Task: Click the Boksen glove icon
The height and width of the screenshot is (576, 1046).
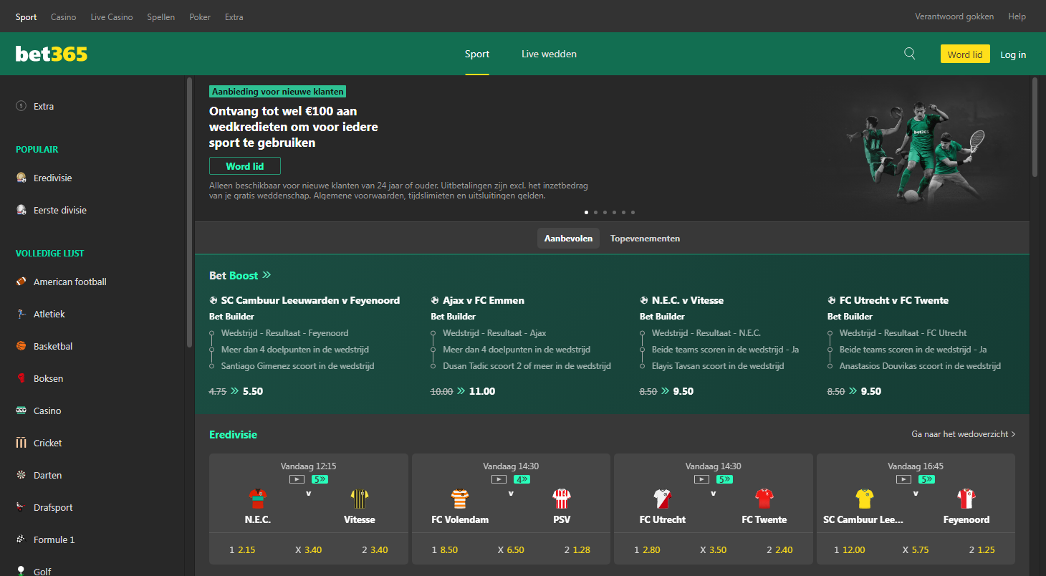Action: point(21,378)
